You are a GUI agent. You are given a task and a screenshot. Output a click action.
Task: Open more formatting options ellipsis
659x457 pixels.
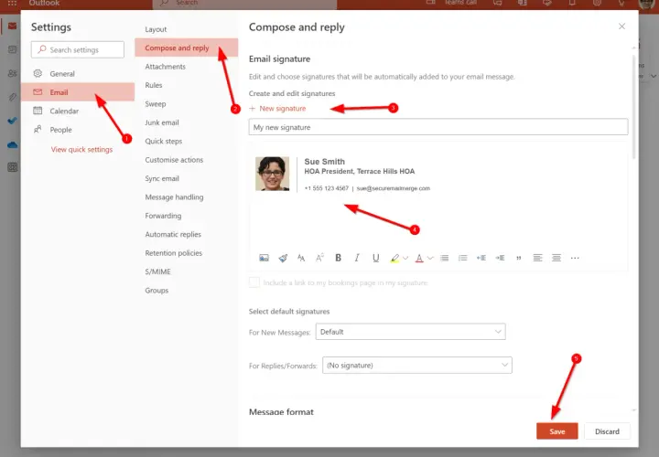[x=575, y=258]
